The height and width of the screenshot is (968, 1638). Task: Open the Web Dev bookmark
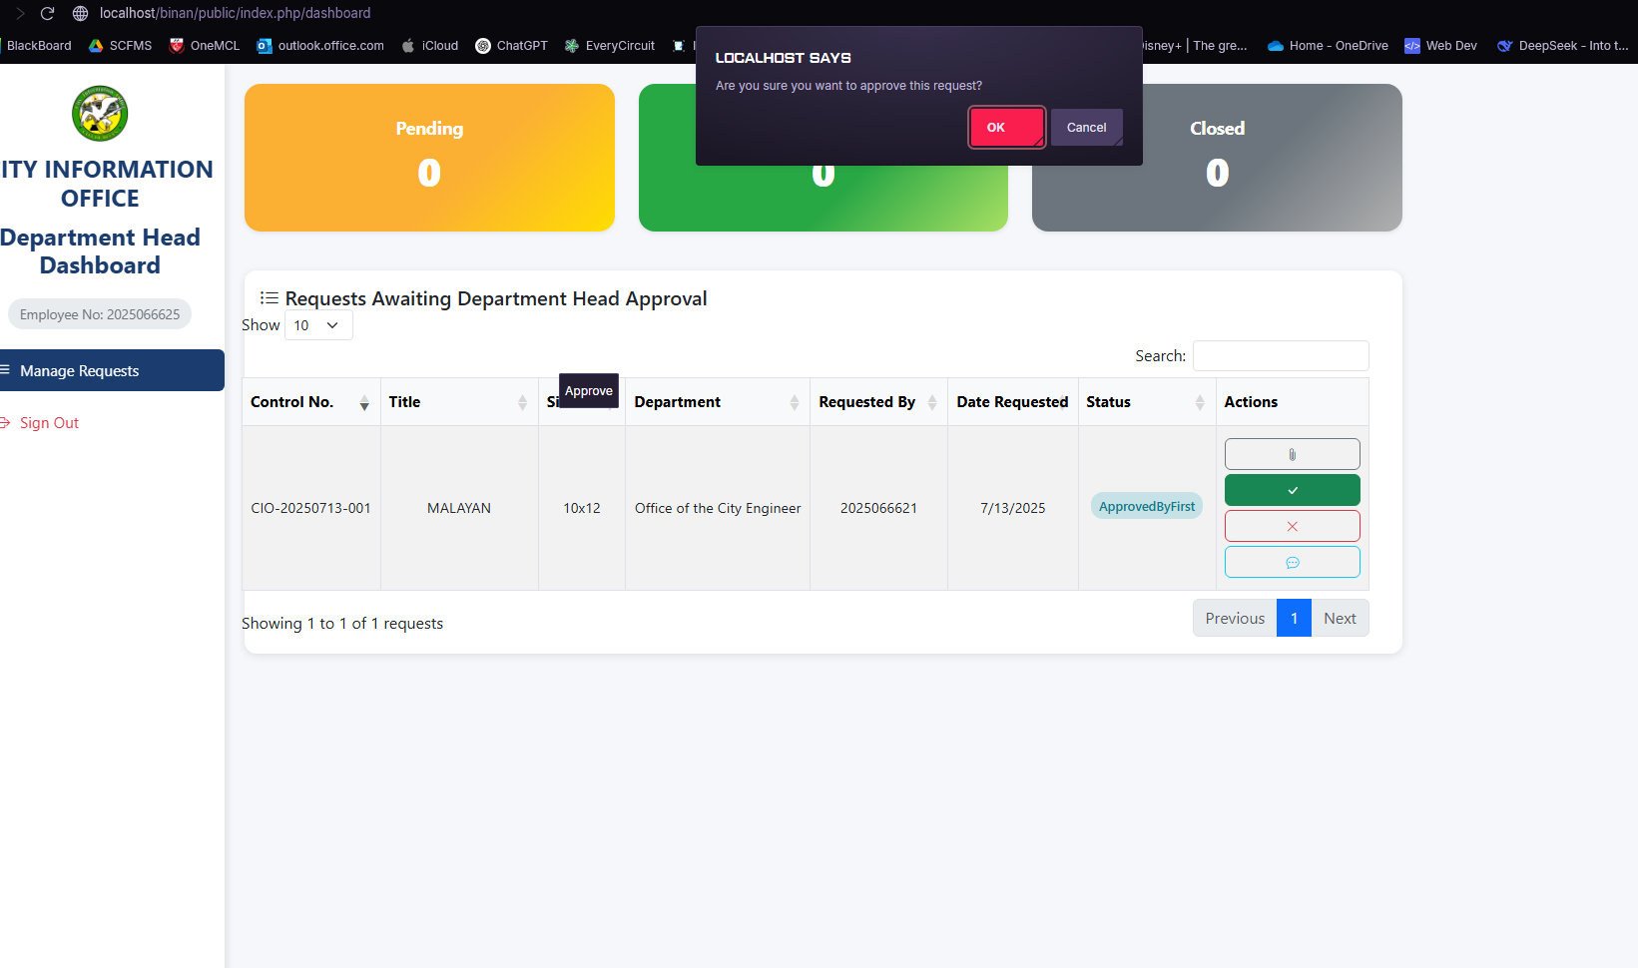click(1440, 46)
